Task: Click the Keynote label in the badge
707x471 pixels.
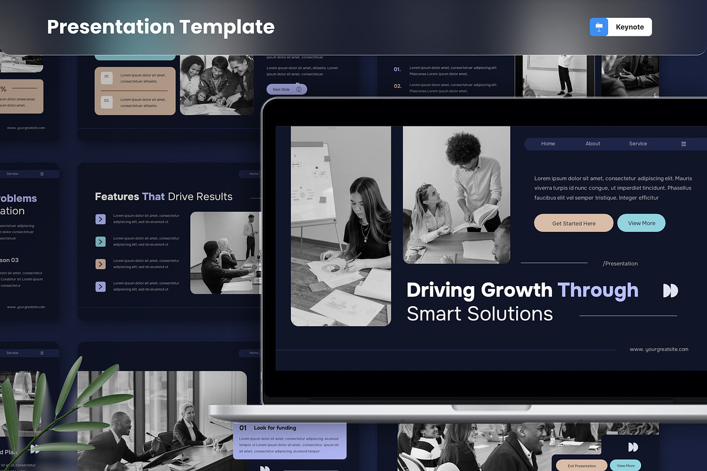Action: tap(630, 27)
